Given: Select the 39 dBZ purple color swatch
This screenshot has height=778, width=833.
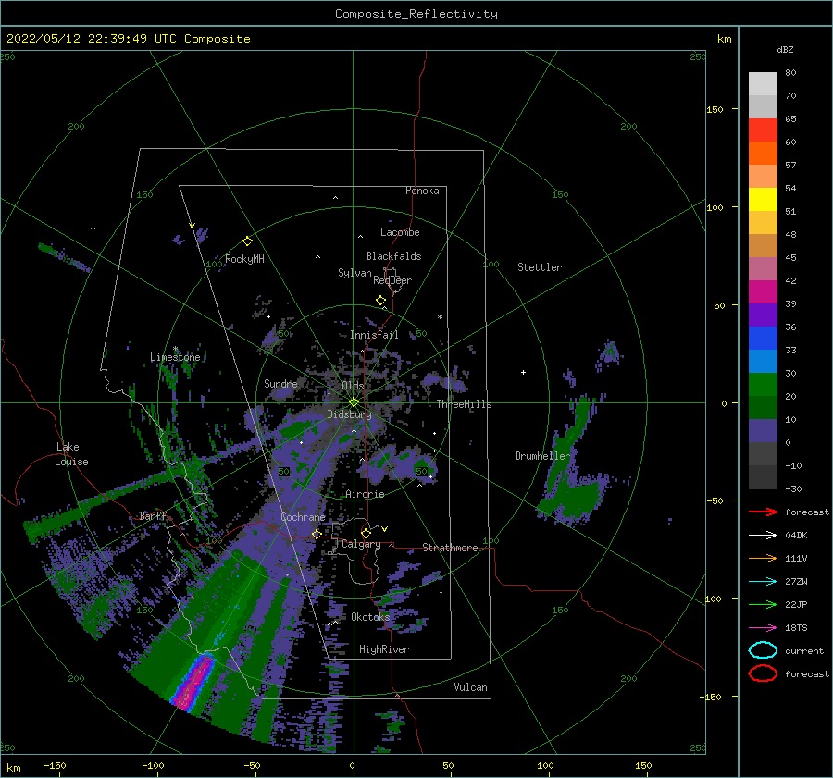Looking at the screenshot, I should tap(763, 315).
